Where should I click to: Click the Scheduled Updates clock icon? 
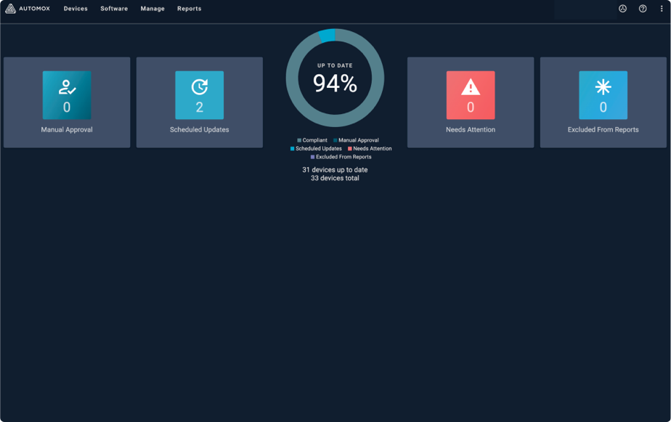coord(199,87)
